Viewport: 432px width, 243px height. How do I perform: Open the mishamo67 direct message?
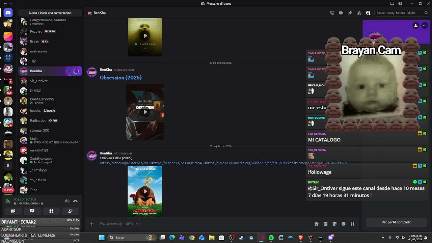50,51
